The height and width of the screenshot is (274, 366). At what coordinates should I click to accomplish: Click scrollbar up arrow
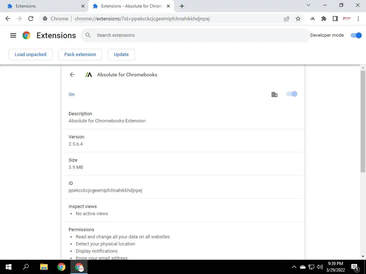click(363, 68)
